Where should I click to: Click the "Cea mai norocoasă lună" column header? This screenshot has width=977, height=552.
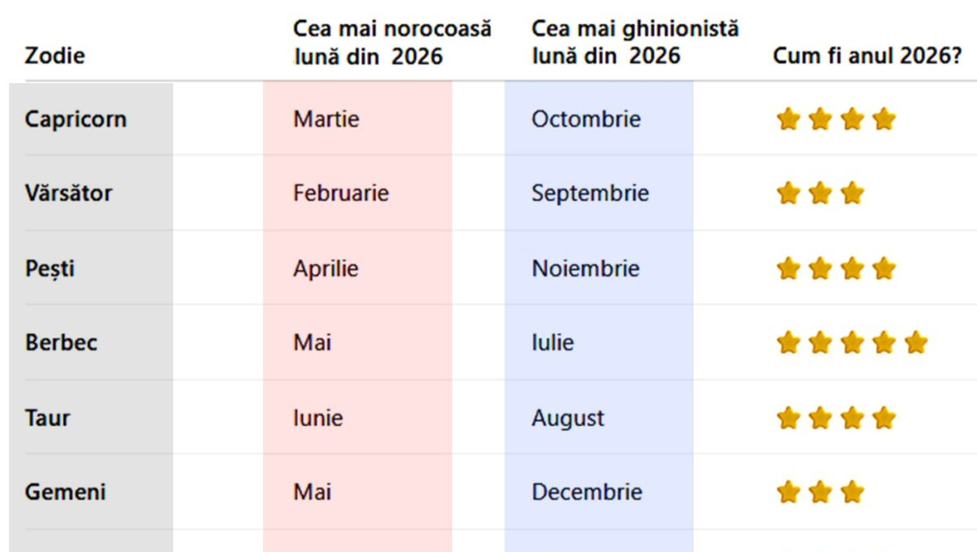(x=392, y=43)
